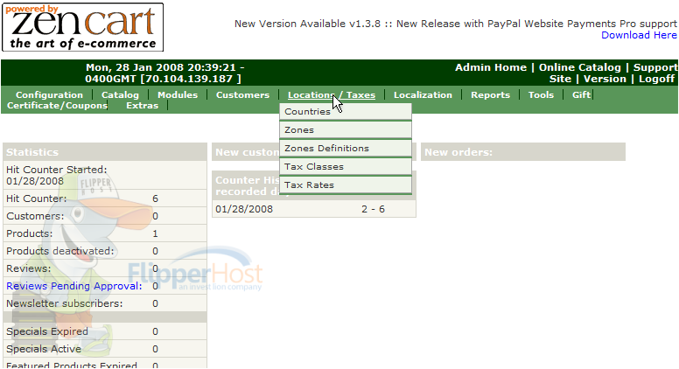Image resolution: width=679 pixels, height=369 pixels.
Task: Click the Customers: statistics row label
Action: 35,216
